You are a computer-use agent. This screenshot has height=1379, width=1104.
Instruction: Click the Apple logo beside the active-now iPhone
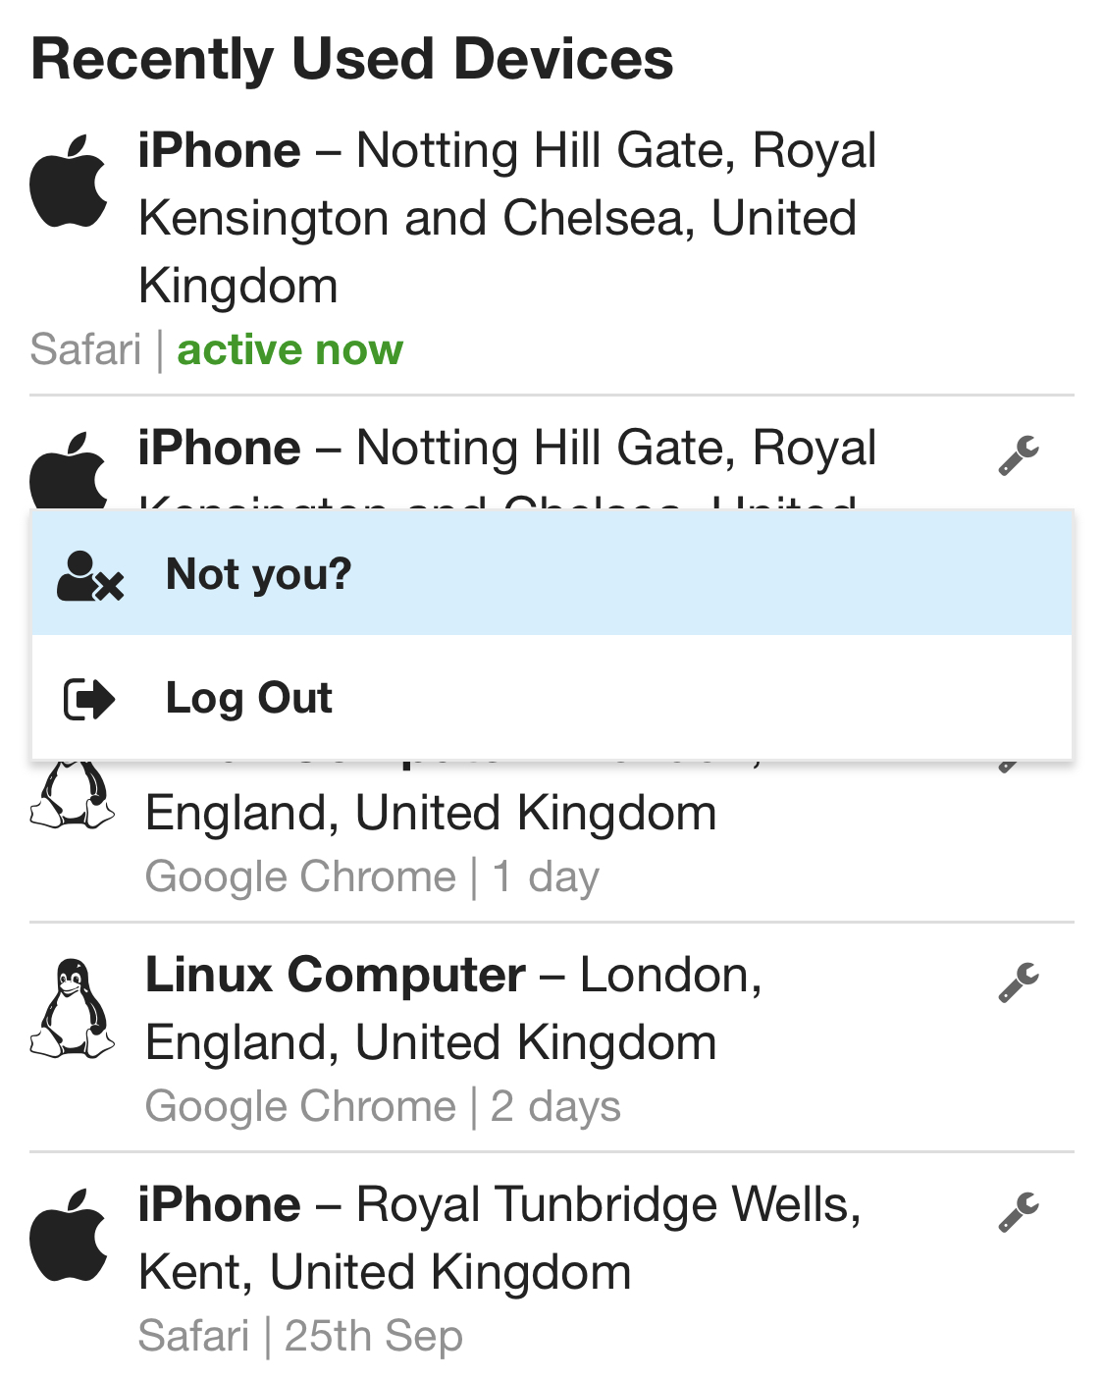tap(69, 182)
